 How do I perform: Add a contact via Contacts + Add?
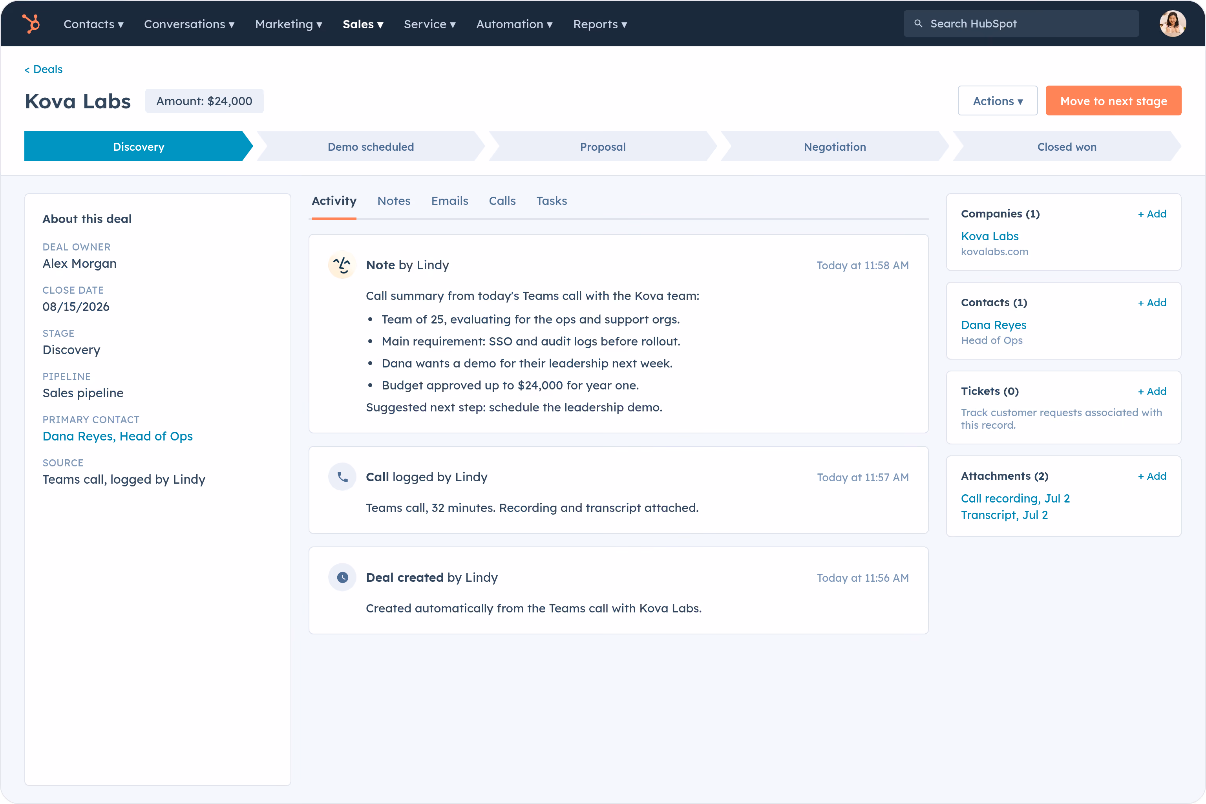(x=1152, y=303)
